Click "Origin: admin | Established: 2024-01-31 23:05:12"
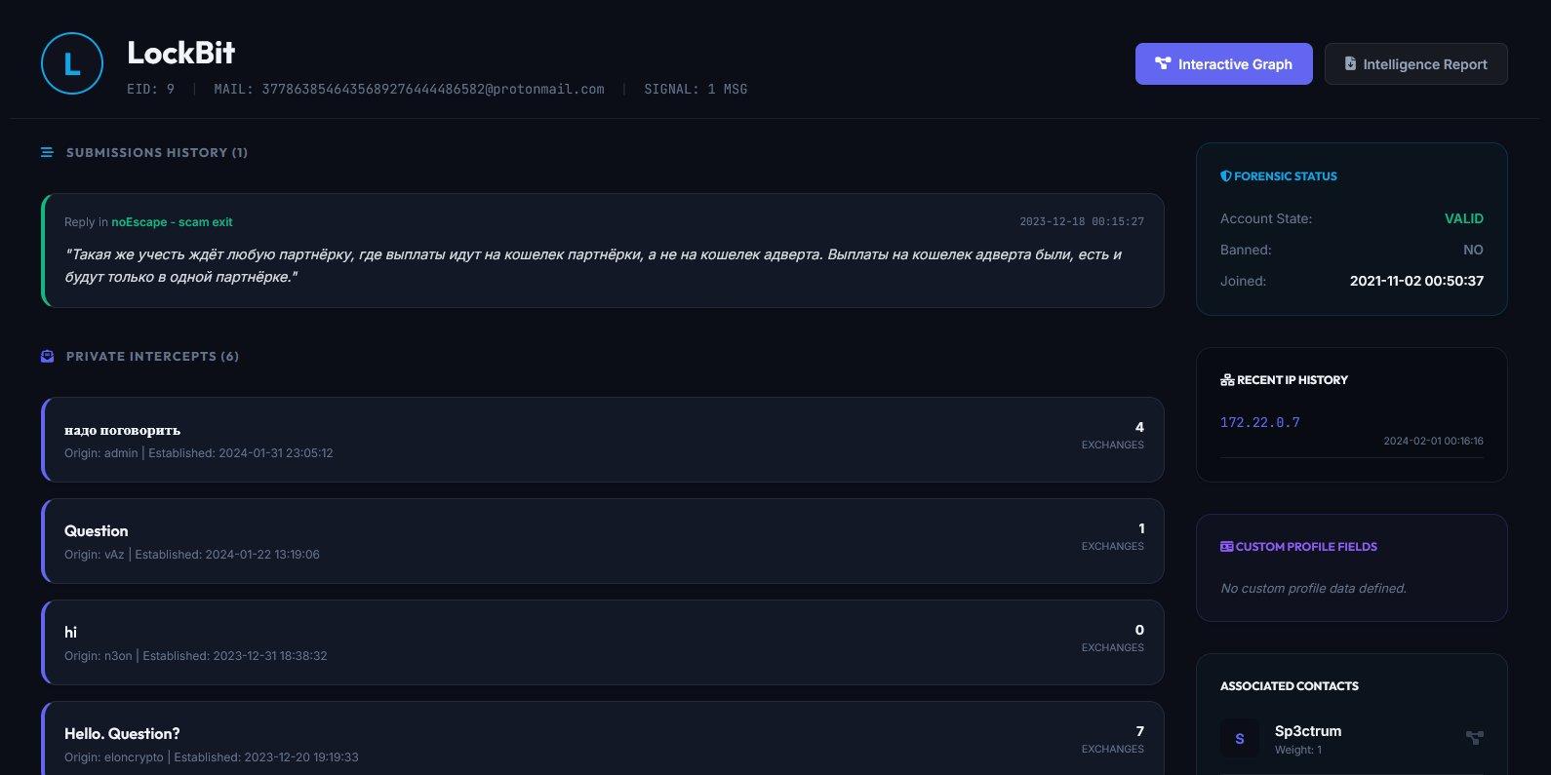Screen dimensions: 1551x775 point(199,453)
